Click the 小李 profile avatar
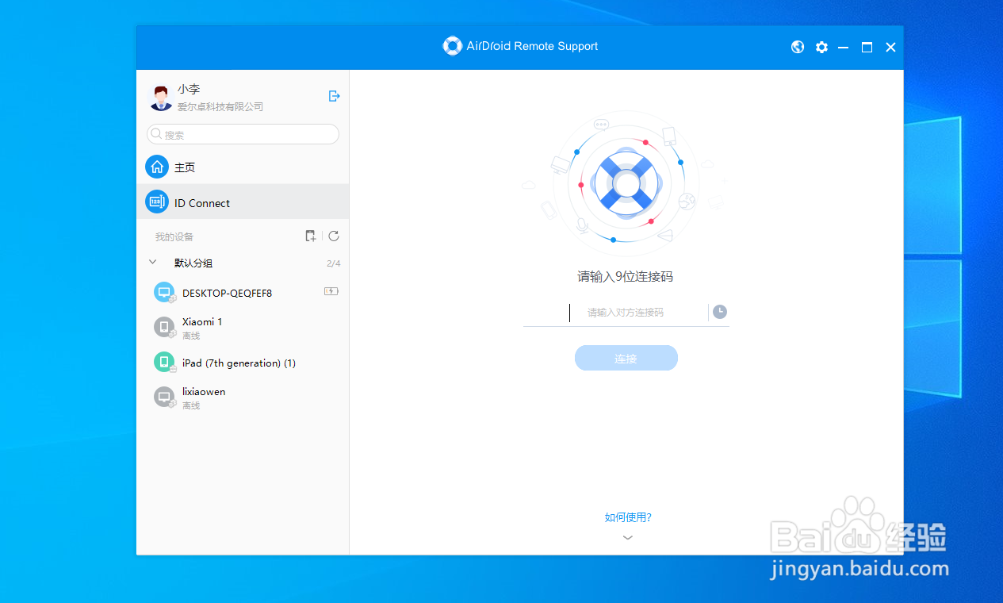 161,98
